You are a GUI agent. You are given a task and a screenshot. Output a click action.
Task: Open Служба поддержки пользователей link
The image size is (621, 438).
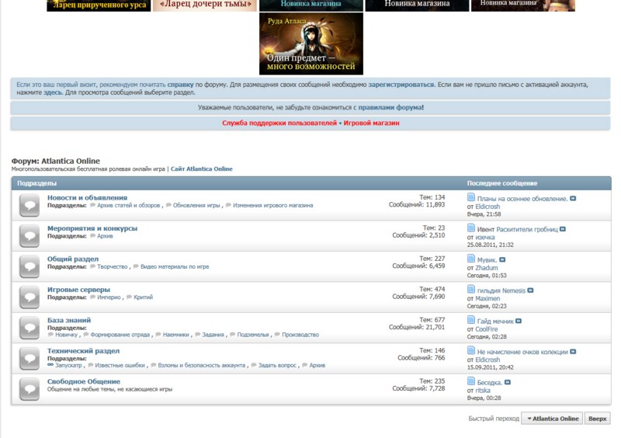pyautogui.click(x=279, y=123)
